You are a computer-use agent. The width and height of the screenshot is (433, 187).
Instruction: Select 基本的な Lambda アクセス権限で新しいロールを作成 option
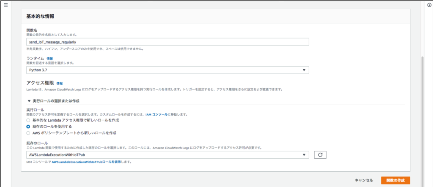[28, 120]
